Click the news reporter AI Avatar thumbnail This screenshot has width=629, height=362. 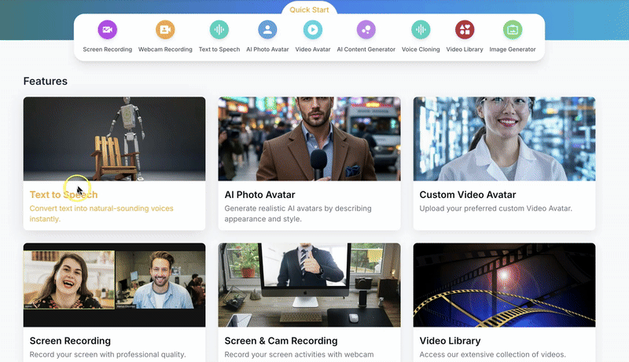click(x=309, y=139)
